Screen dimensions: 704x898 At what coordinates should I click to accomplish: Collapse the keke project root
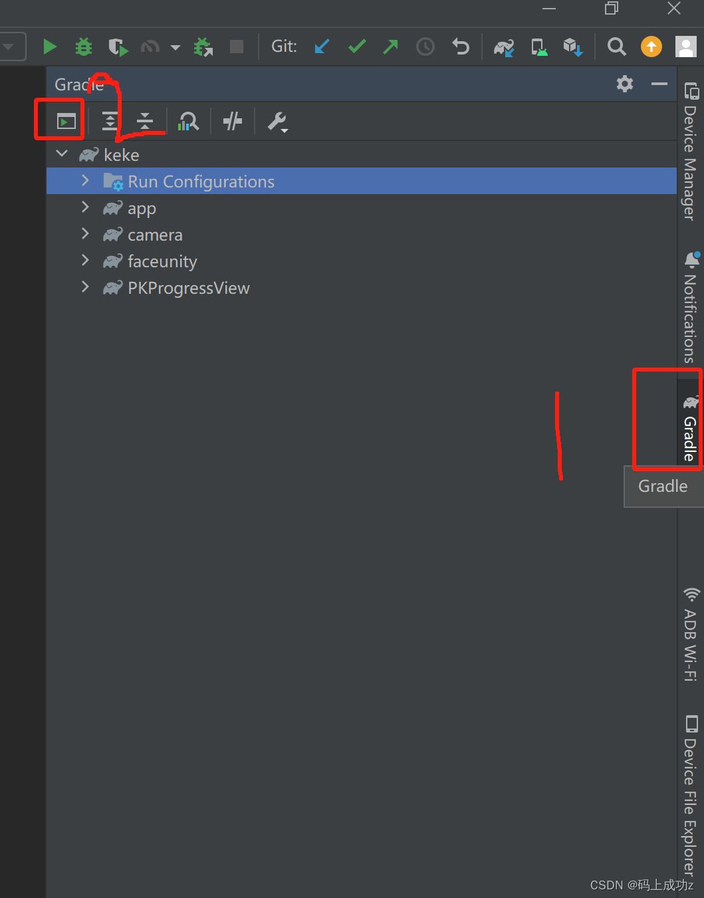(x=61, y=154)
